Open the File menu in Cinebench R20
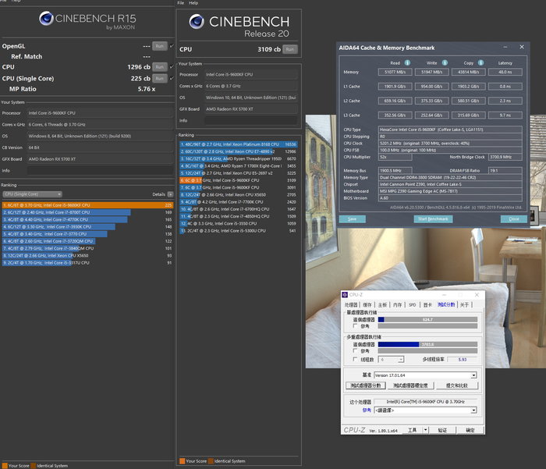This screenshot has width=546, height=469. click(x=181, y=3)
